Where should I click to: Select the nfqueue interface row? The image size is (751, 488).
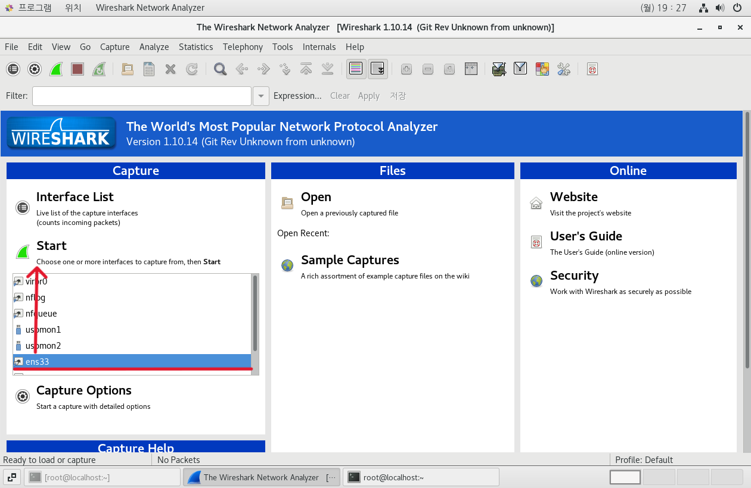tap(132, 314)
